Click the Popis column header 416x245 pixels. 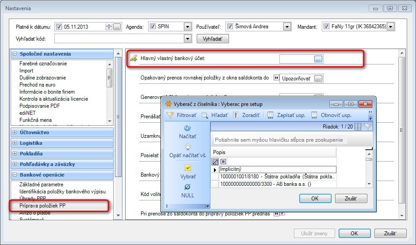[x=274, y=152]
